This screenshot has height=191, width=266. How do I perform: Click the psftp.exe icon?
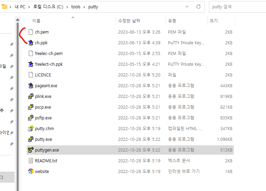click(x=31, y=118)
